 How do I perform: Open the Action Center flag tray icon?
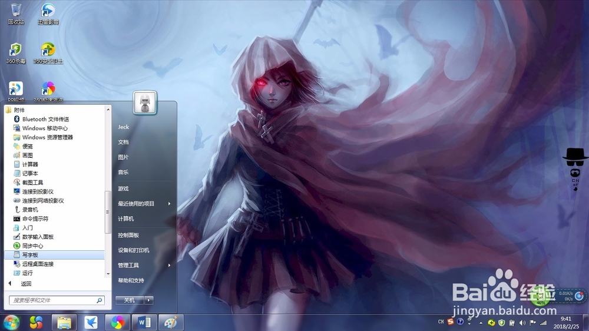pyautogui.click(x=532, y=323)
